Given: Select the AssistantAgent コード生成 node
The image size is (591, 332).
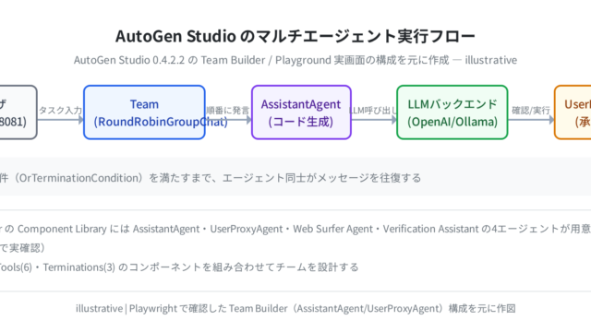Looking at the screenshot, I should tap(301, 113).
